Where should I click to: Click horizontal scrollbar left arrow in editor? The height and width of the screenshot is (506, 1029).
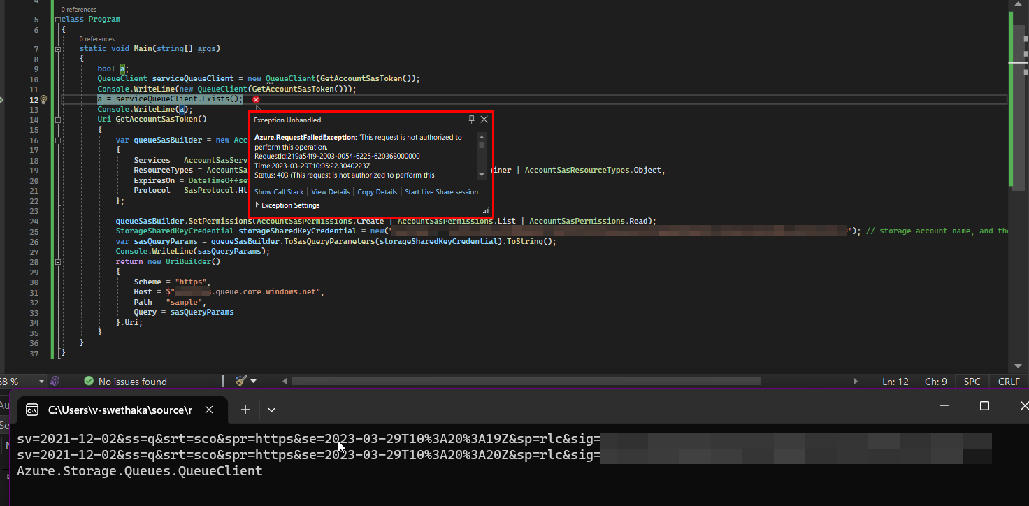(x=285, y=382)
